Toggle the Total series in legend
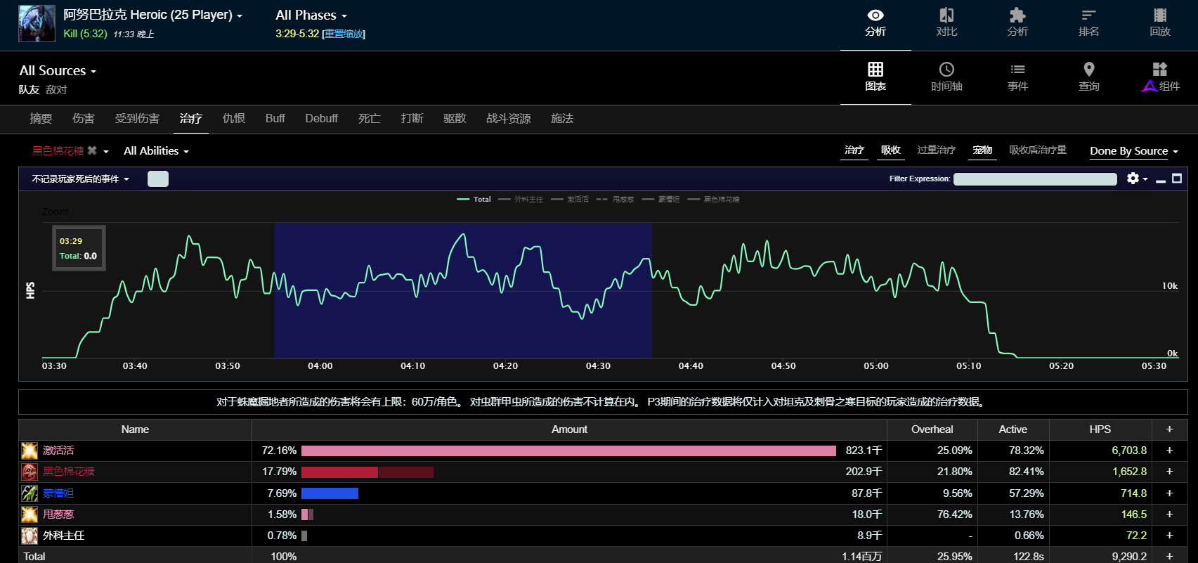This screenshot has height=563, width=1198. 474,200
